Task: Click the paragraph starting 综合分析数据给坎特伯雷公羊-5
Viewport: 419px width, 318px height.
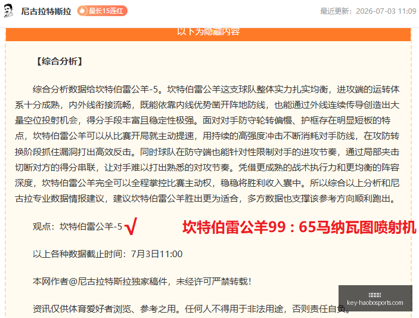Action: pos(207,144)
